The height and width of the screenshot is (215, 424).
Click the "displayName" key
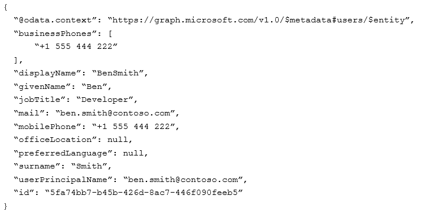coord(47,73)
